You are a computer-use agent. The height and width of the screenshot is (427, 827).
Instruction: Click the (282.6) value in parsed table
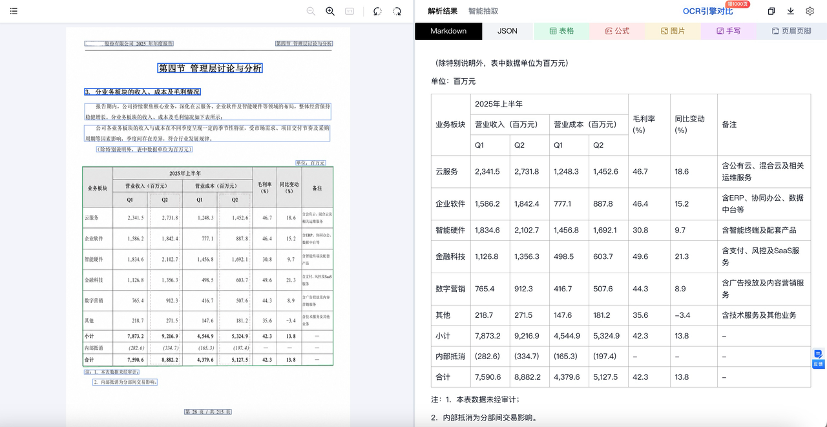[488, 357]
